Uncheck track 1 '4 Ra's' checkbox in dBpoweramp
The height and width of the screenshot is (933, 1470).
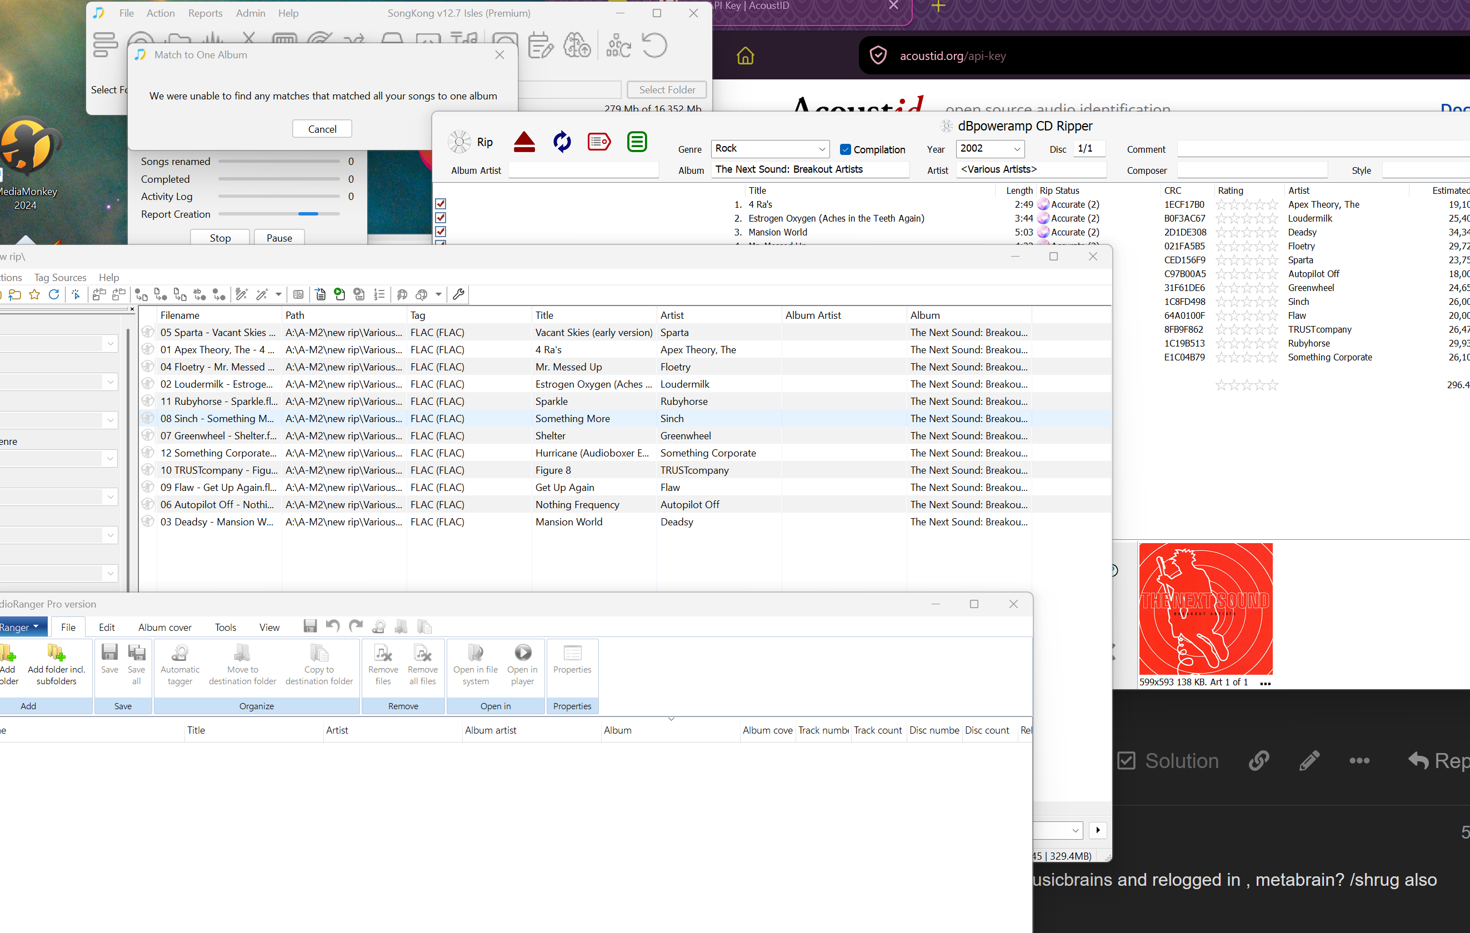pos(441,204)
